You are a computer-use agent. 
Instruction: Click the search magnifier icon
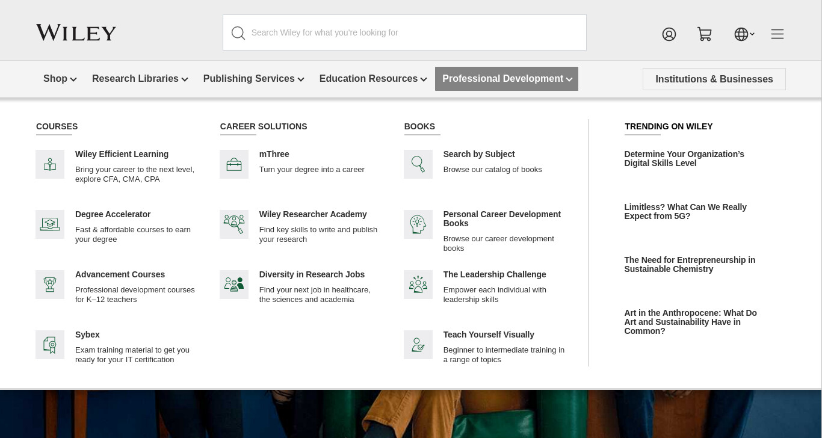click(238, 33)
